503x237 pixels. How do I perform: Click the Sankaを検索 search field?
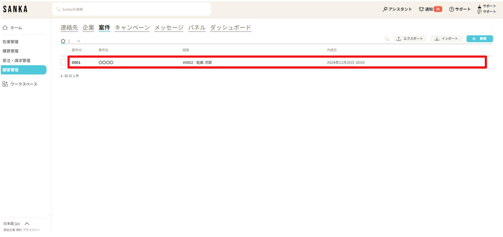131,9
